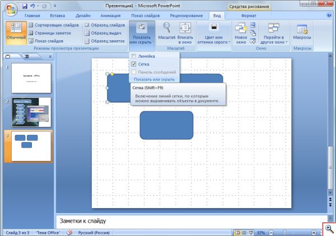Select slide 2 thumbnail
336x236 pixels.
pyautogui.click(x=31, y=112)
